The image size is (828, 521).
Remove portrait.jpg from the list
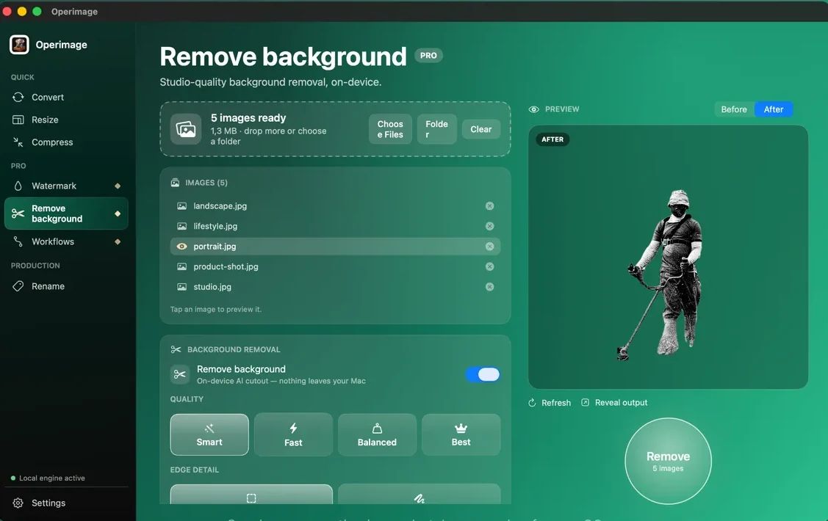[489, 247]
